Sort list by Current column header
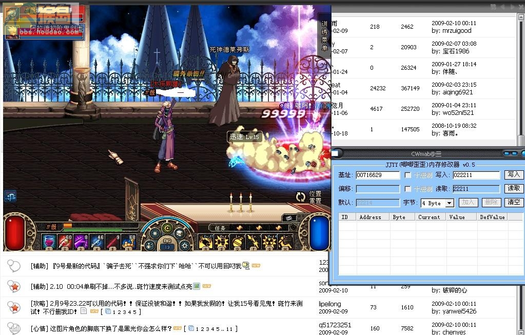 pos(430,217)
